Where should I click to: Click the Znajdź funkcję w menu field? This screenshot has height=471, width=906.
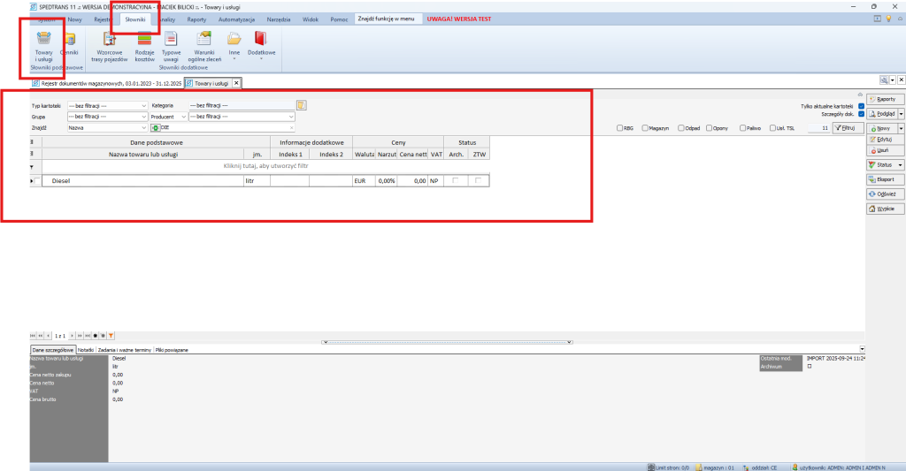(x=387, y=19)
